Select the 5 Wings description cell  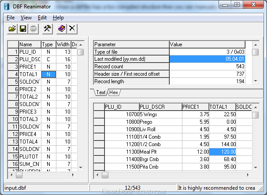pyautogui.click(x=160, y=114)
